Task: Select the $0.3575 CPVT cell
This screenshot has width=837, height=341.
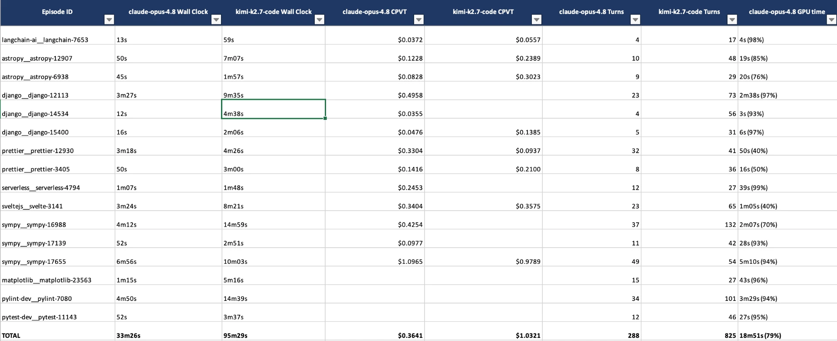Action: (x=483, y=202)
